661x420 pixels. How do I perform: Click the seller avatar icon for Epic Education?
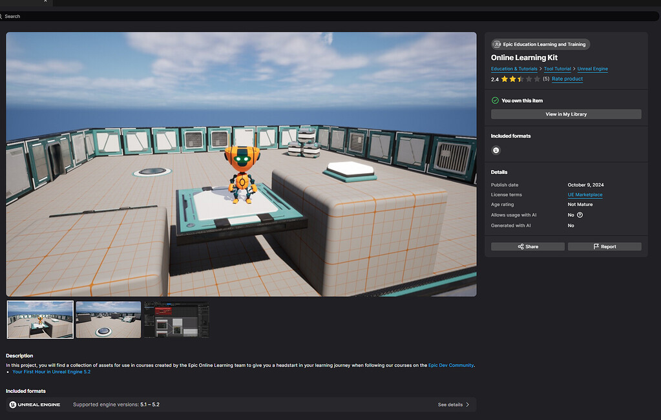[497, 45]
